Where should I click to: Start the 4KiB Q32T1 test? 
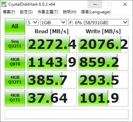coord(15,80)
